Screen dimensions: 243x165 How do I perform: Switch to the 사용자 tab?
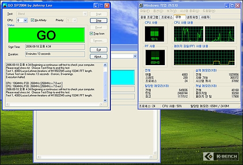pos(205,17)
